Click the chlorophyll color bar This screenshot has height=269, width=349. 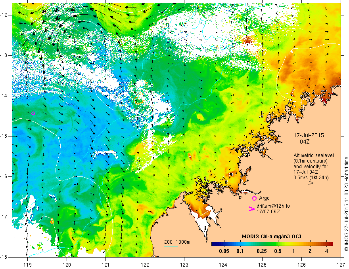point(272,244)
